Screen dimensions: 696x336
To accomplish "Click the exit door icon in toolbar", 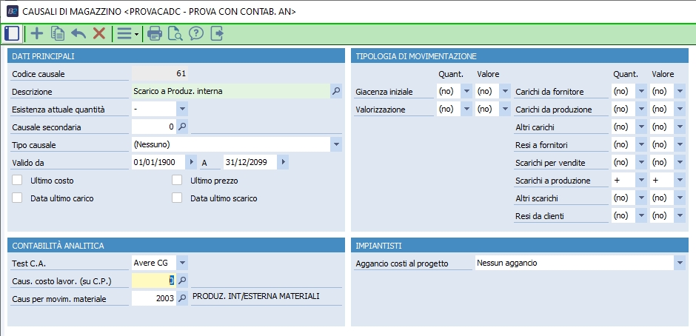I will (217, 33).
